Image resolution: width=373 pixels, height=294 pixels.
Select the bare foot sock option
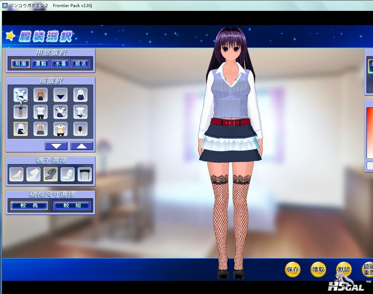(16, 174)
